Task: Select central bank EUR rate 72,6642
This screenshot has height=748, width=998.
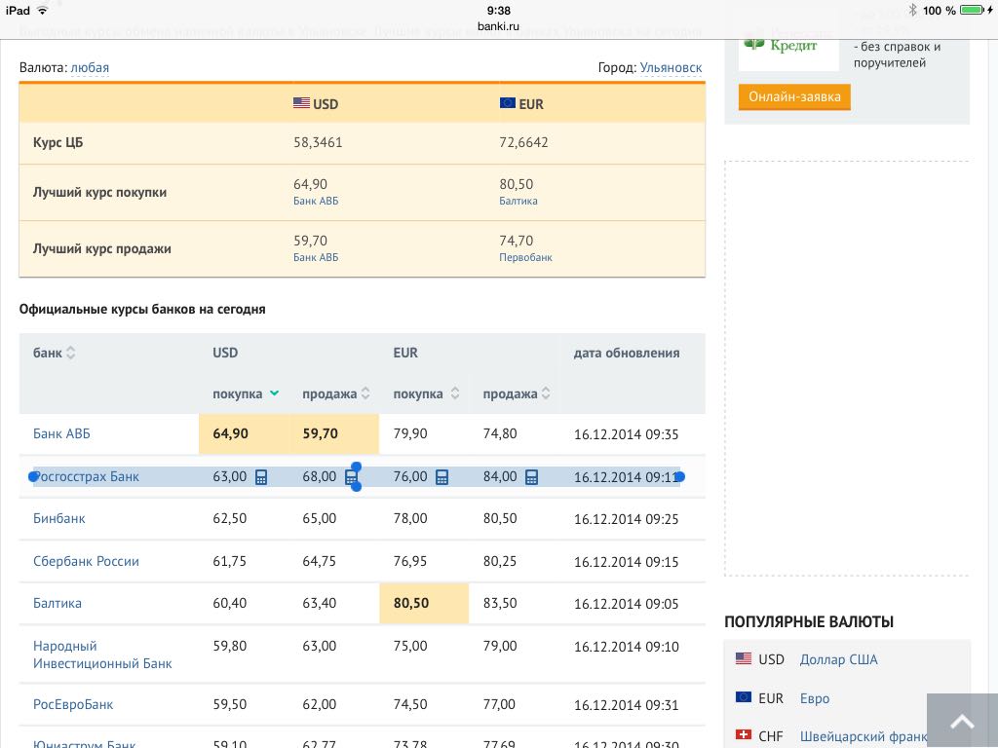Action: [x=523, y=142]
